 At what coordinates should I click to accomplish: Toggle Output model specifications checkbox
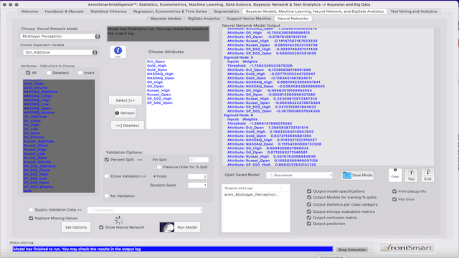(x=309, y=191)
